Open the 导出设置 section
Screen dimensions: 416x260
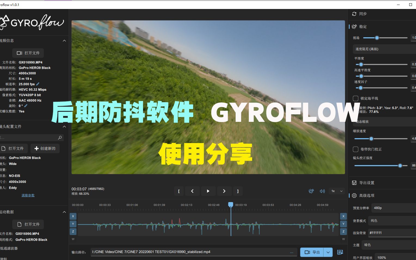click(x=382, y=183)
